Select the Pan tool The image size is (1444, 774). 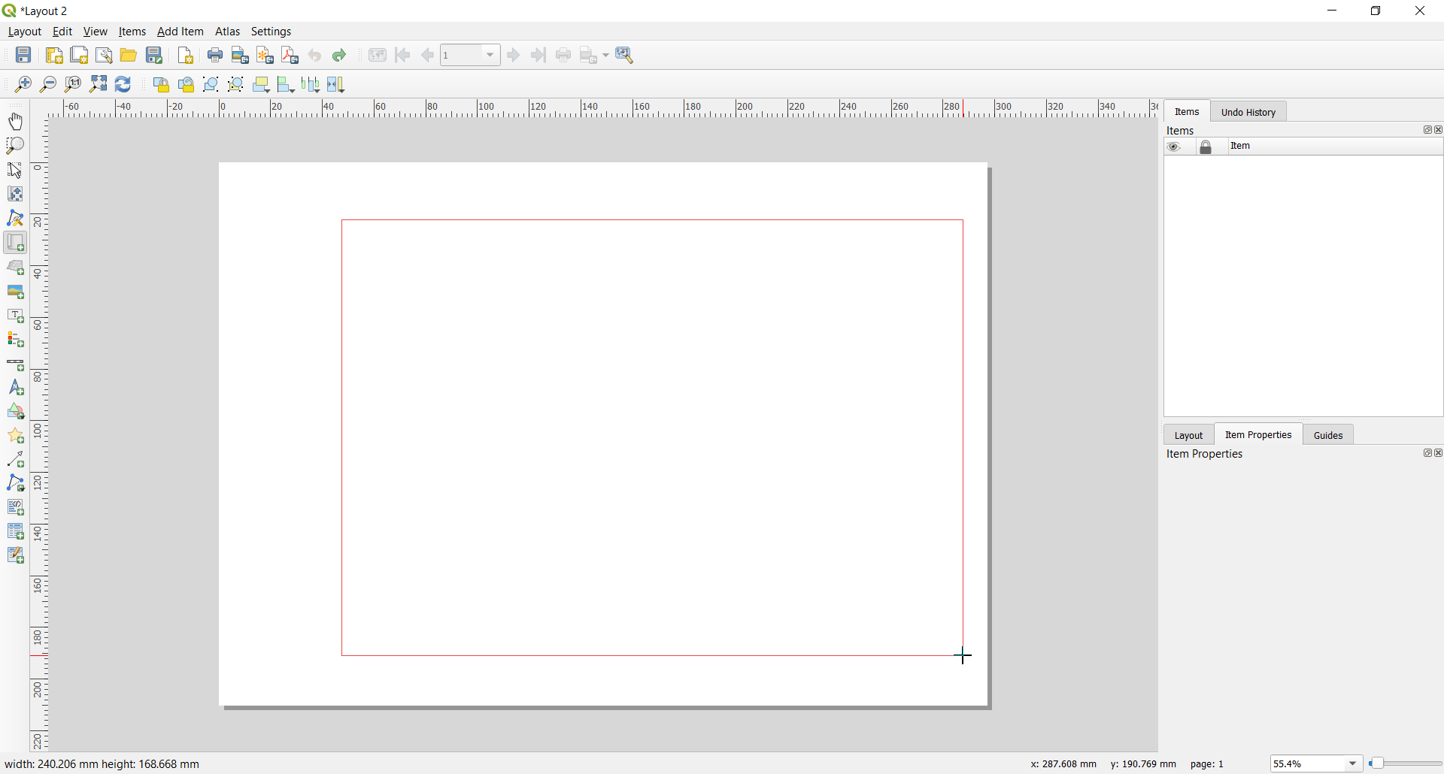pyautogui.click(x=15, y=122)
